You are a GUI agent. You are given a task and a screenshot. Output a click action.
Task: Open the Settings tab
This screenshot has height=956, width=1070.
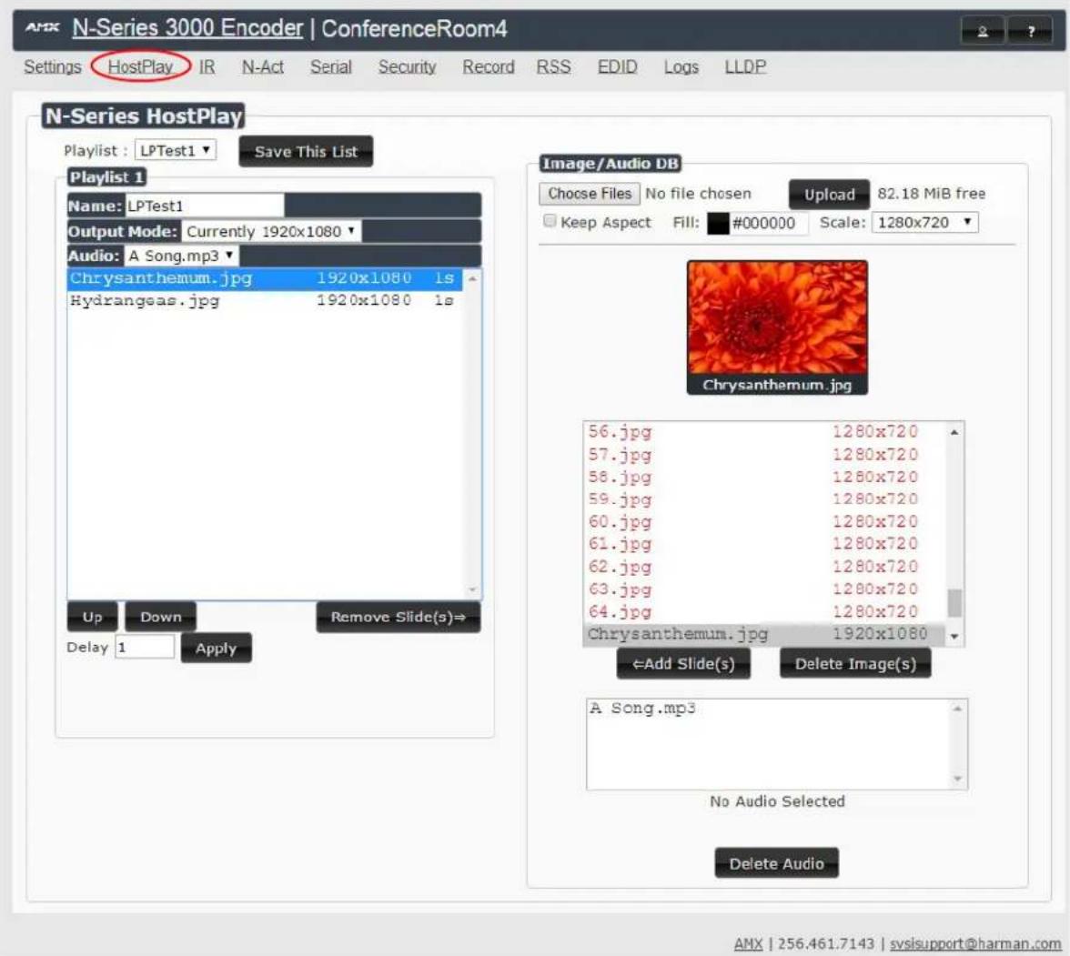coord(53,67)
